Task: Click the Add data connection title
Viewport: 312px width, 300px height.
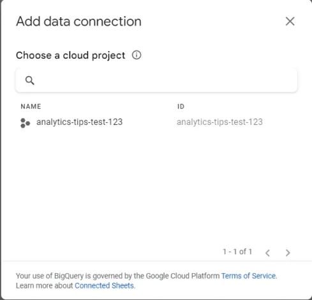Action: (x=78, y=22)
